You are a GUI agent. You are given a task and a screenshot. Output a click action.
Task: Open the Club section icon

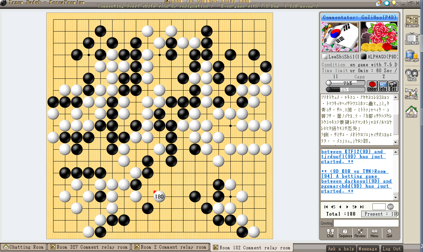click(x=412, y=75)
